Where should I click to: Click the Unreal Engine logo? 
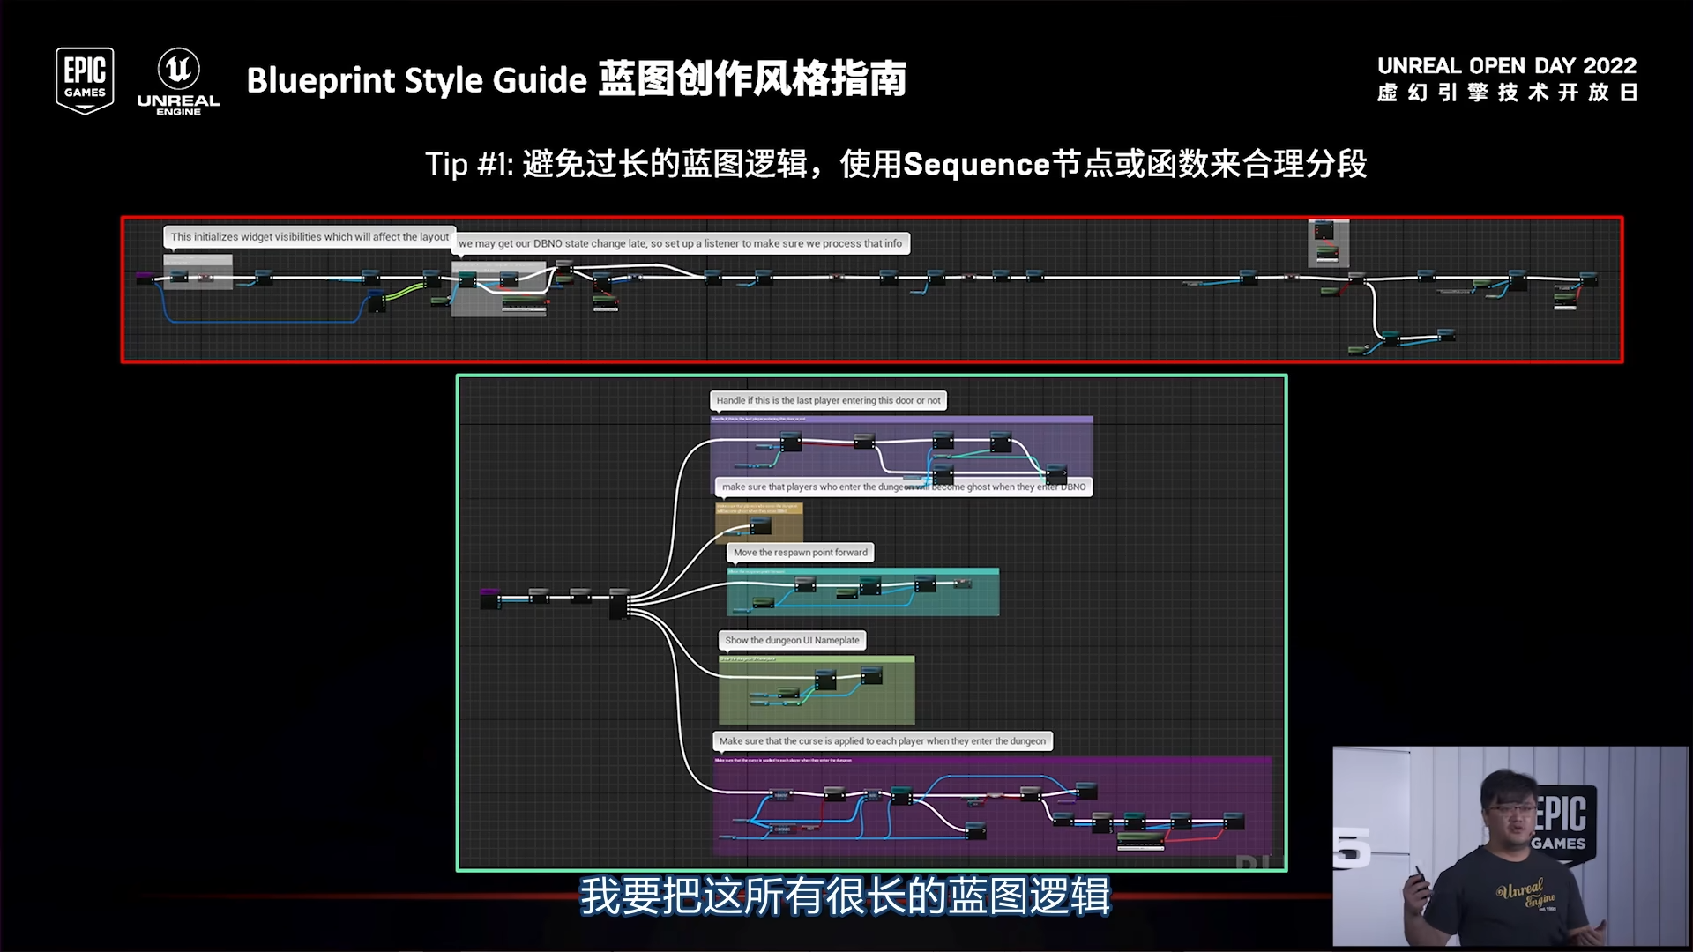point(178,82)
